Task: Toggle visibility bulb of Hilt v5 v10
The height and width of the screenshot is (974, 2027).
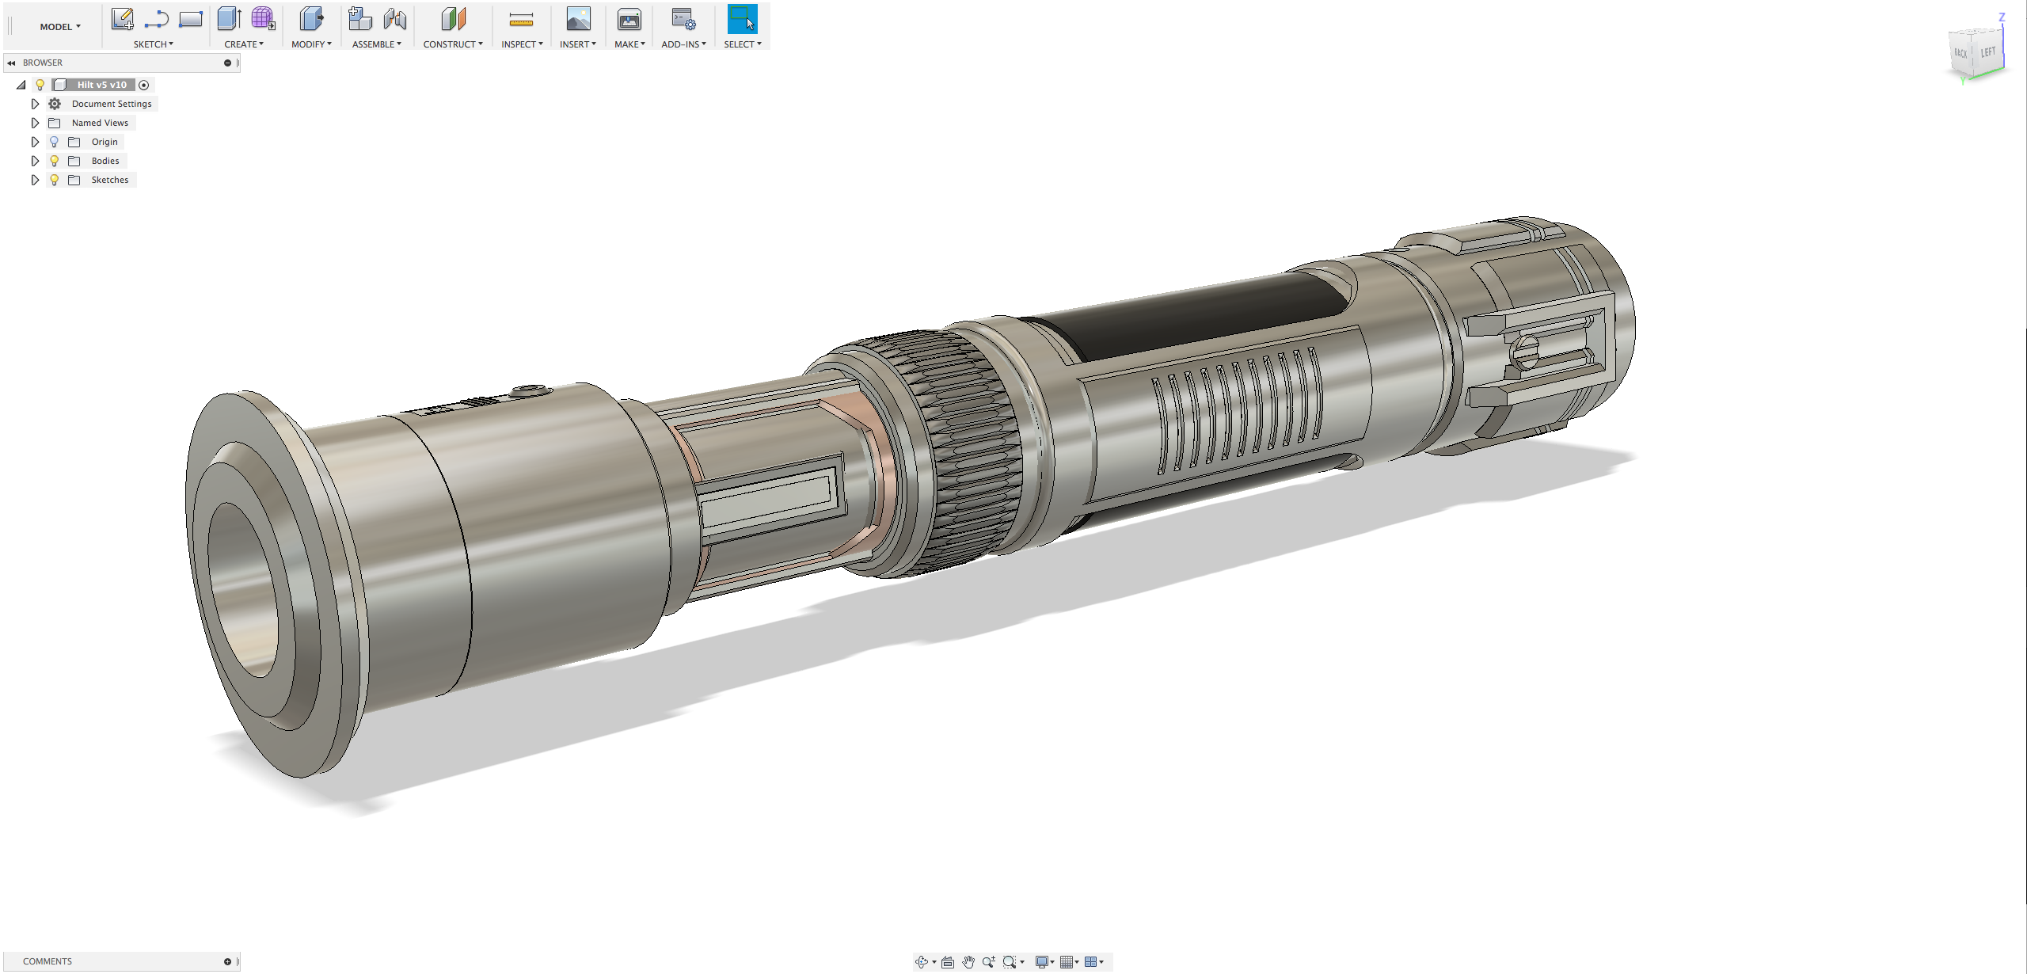Action: 40,85
